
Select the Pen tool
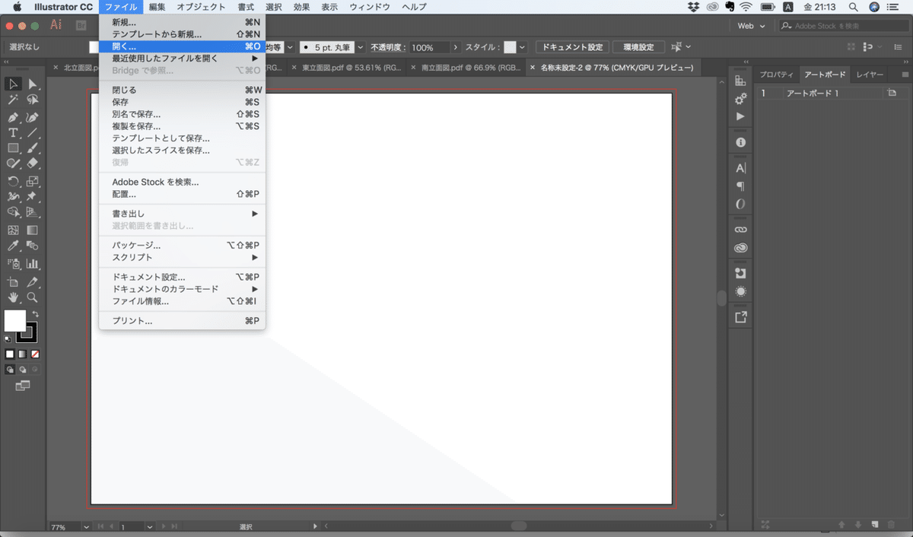[13, 117]
